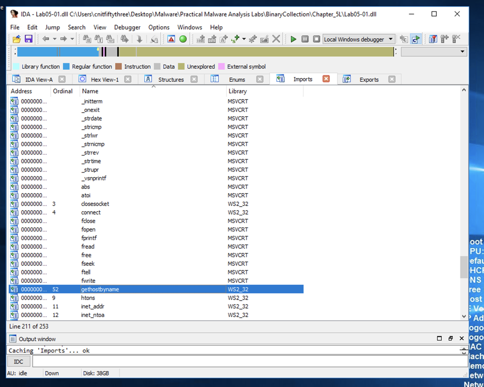The width and height of the screenshot is (484, 387).
Task: Click the jump back arrow icon
Action: [46, 39]
